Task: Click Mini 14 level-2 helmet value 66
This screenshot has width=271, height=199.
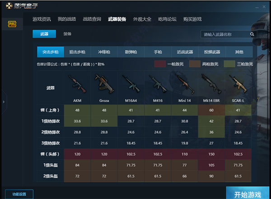Action: [185, 176]
